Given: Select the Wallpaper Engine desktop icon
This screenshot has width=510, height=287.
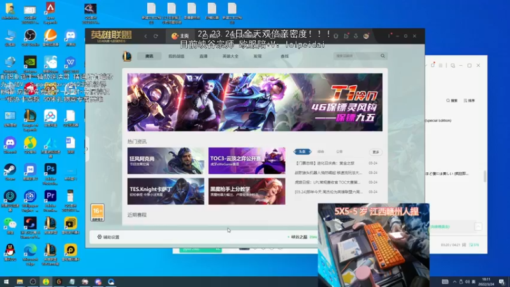Looking at the screenshot, I should click(x=30, y=201).
